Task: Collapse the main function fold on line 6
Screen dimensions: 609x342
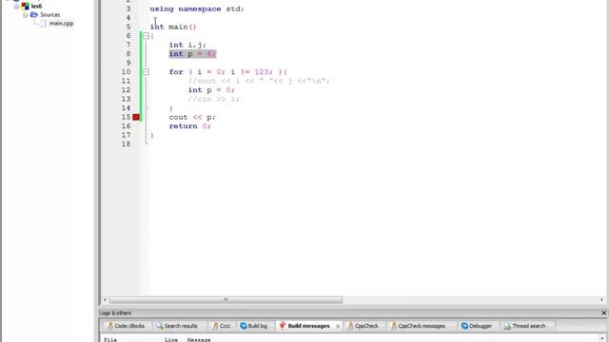Action: click(146, 36)
